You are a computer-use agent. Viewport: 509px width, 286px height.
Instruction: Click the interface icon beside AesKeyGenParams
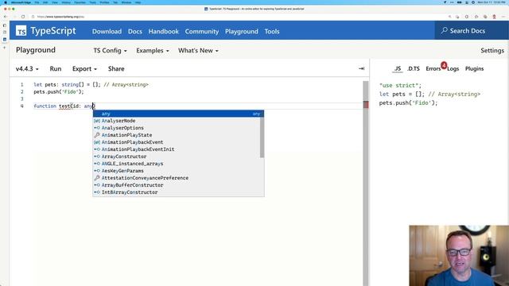(97, 171)
